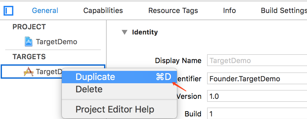Collapse the Identity section triangle
This screenshot has height=119, width=307.
coord(125,32)
